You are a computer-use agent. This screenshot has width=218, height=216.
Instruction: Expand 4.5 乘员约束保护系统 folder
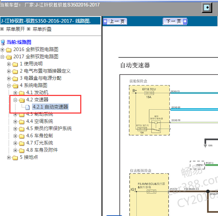pos(15,129)
